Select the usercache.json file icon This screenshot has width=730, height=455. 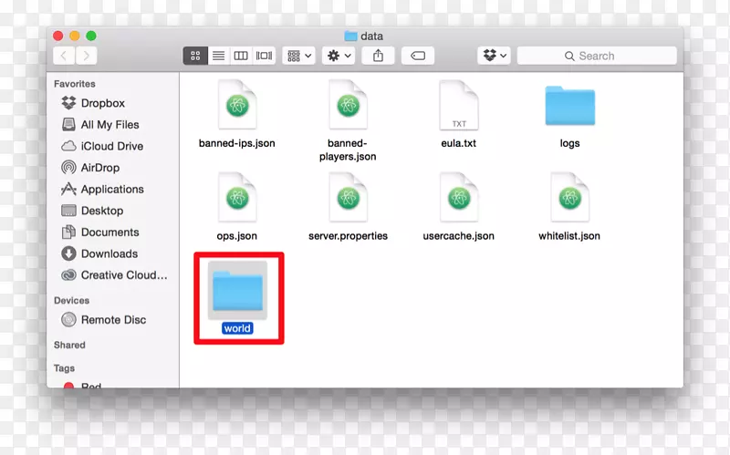pyautogui.click(x=459, y=197)
